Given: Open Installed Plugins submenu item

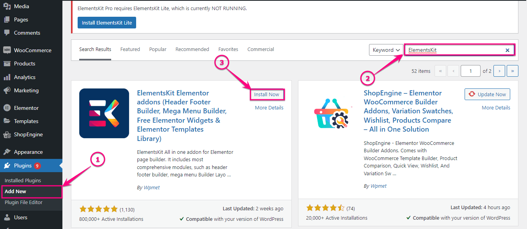Looking at the screenshot, I should (23, 181).
